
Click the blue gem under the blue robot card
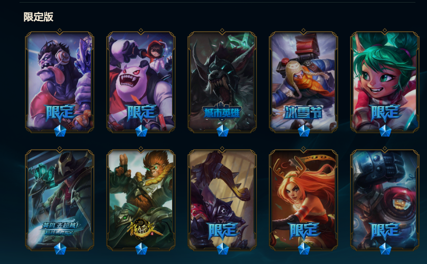click(x=385, y=249)
